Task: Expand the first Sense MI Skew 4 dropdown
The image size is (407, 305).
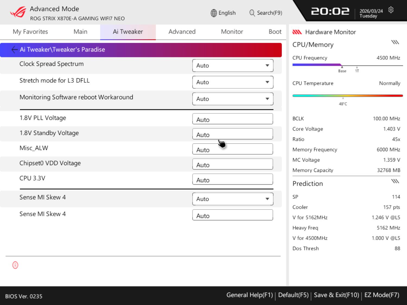Action: (233, 199)
